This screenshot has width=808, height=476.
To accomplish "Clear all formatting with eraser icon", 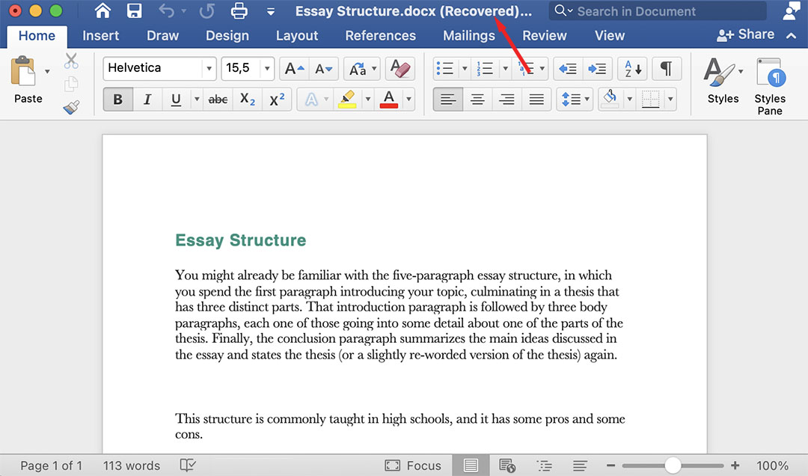I will (x=400, y=69).
